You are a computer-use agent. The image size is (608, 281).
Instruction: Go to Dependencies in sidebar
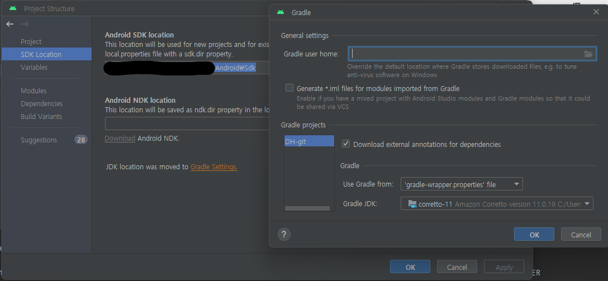[x=41, y=103]
